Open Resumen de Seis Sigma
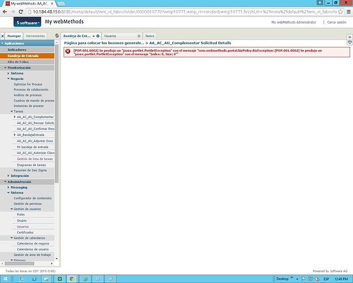 (30, 170)
